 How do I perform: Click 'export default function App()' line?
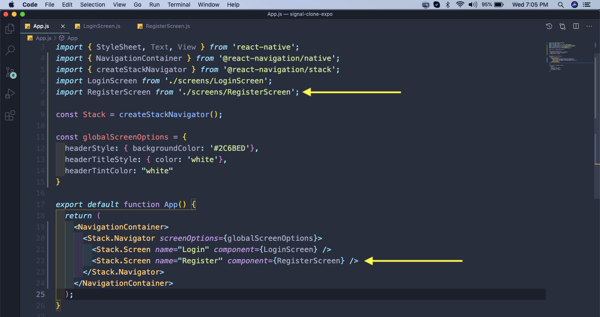(125, 205)
